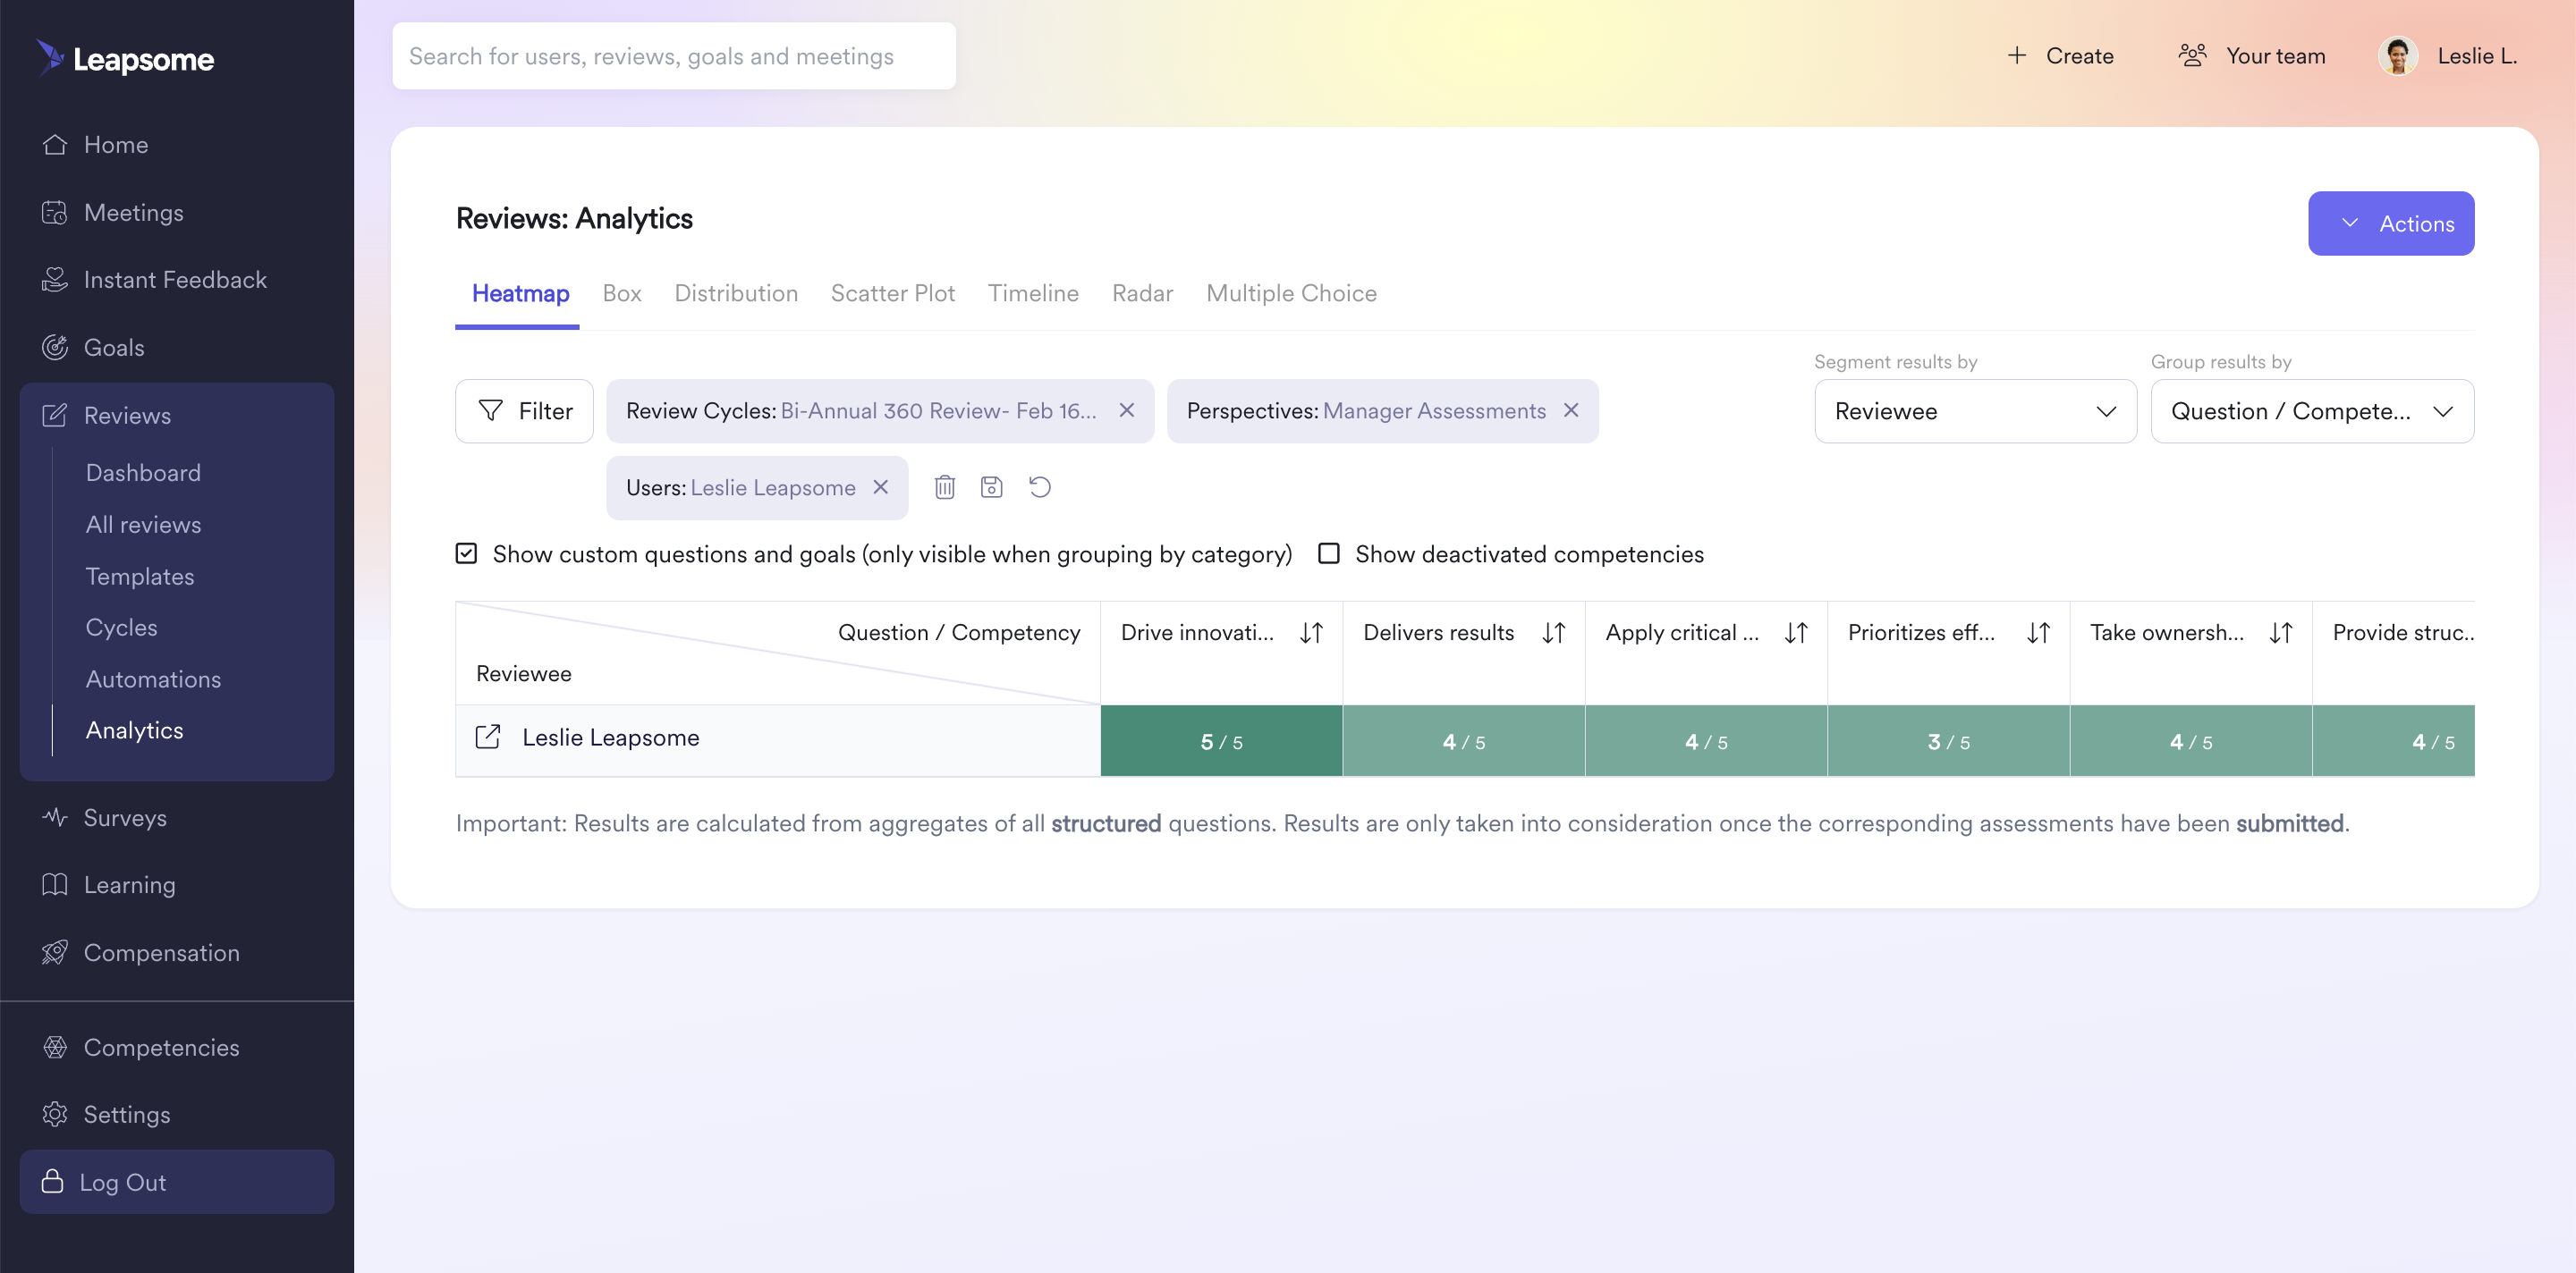Open Automations under Reviews
The image size is (2576, 1273).
tap(153, 679)
